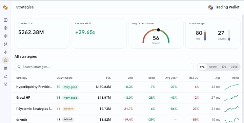Sort strategies by 30d tab
Viewport: 244px width, 123px height.
(x=224, y=67)
